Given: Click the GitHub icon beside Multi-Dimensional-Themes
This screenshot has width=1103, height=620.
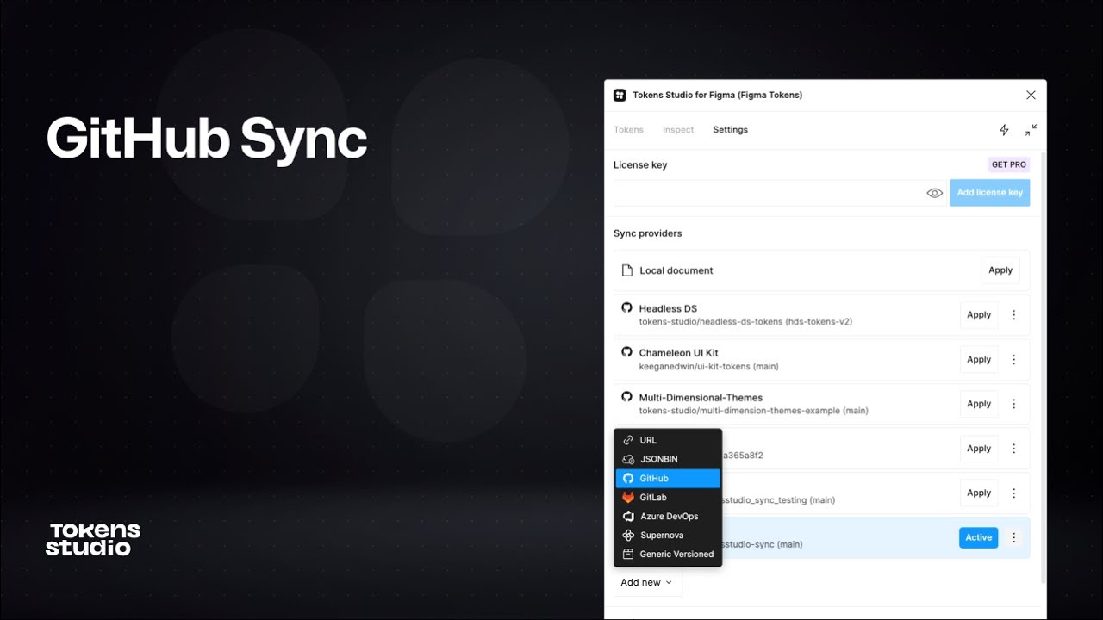Looking at the screenshot, I should click(627, 397).
